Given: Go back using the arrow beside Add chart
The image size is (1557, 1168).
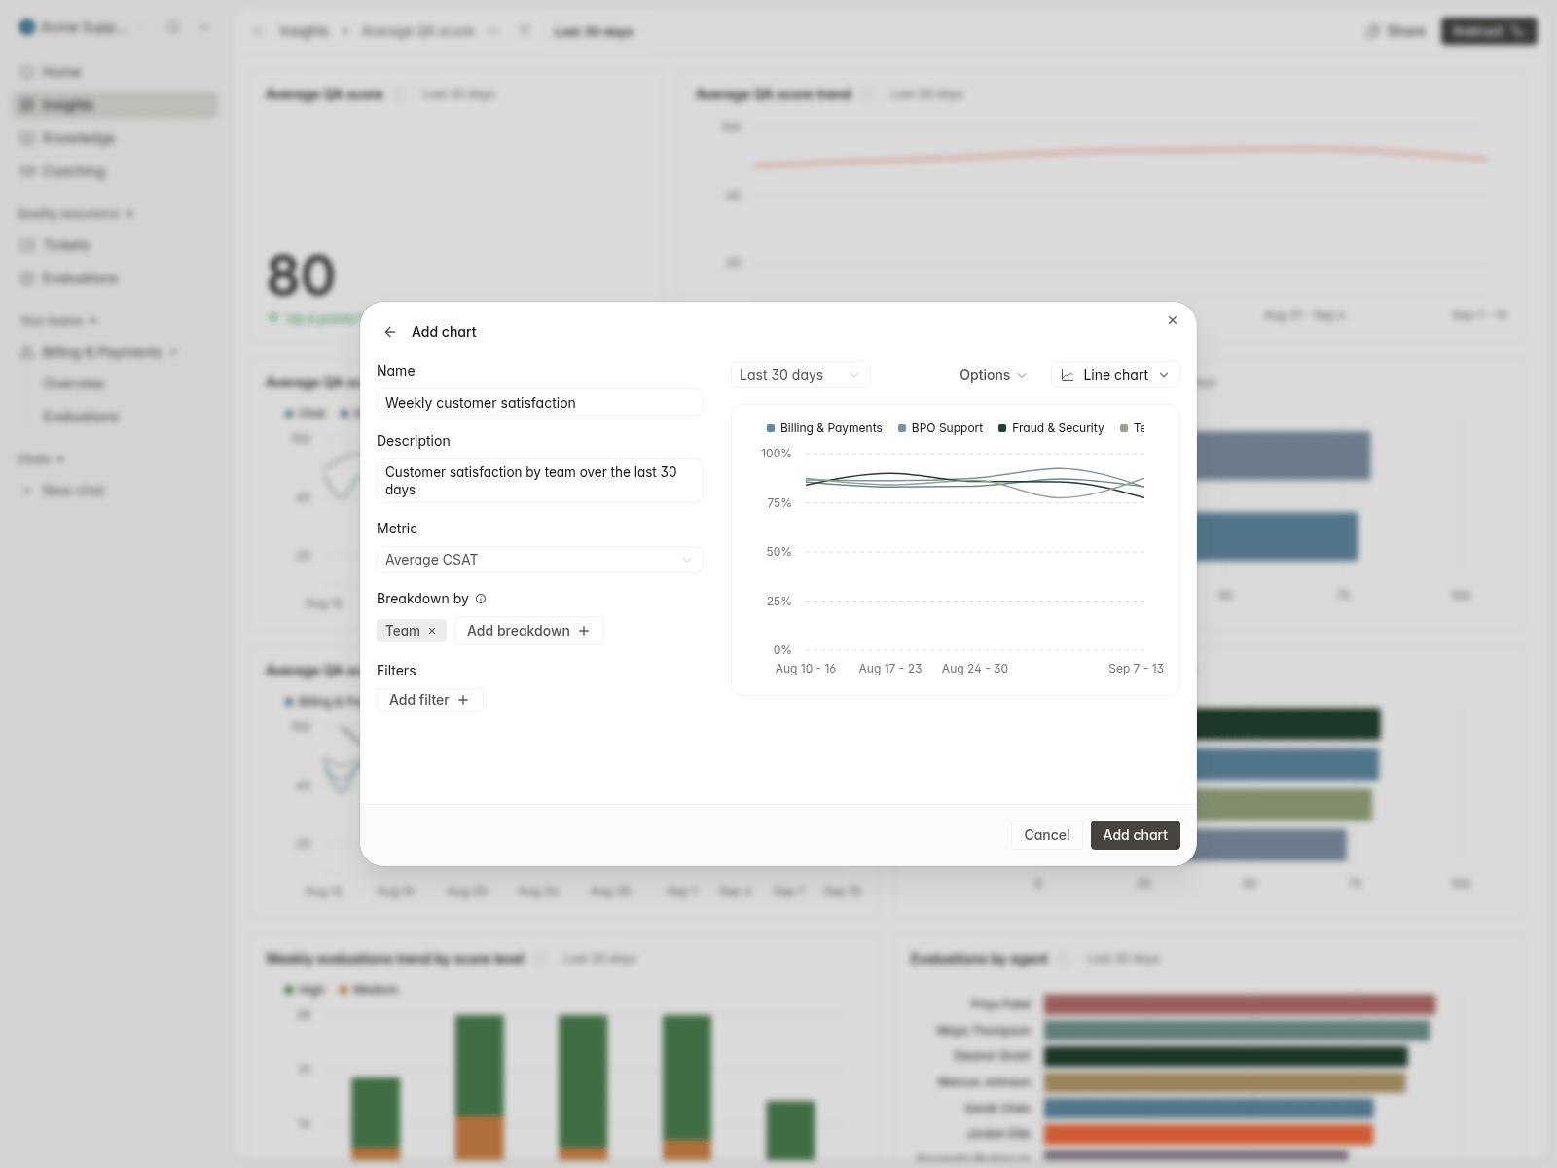Looking at the screenshot, I should [390, 332].
